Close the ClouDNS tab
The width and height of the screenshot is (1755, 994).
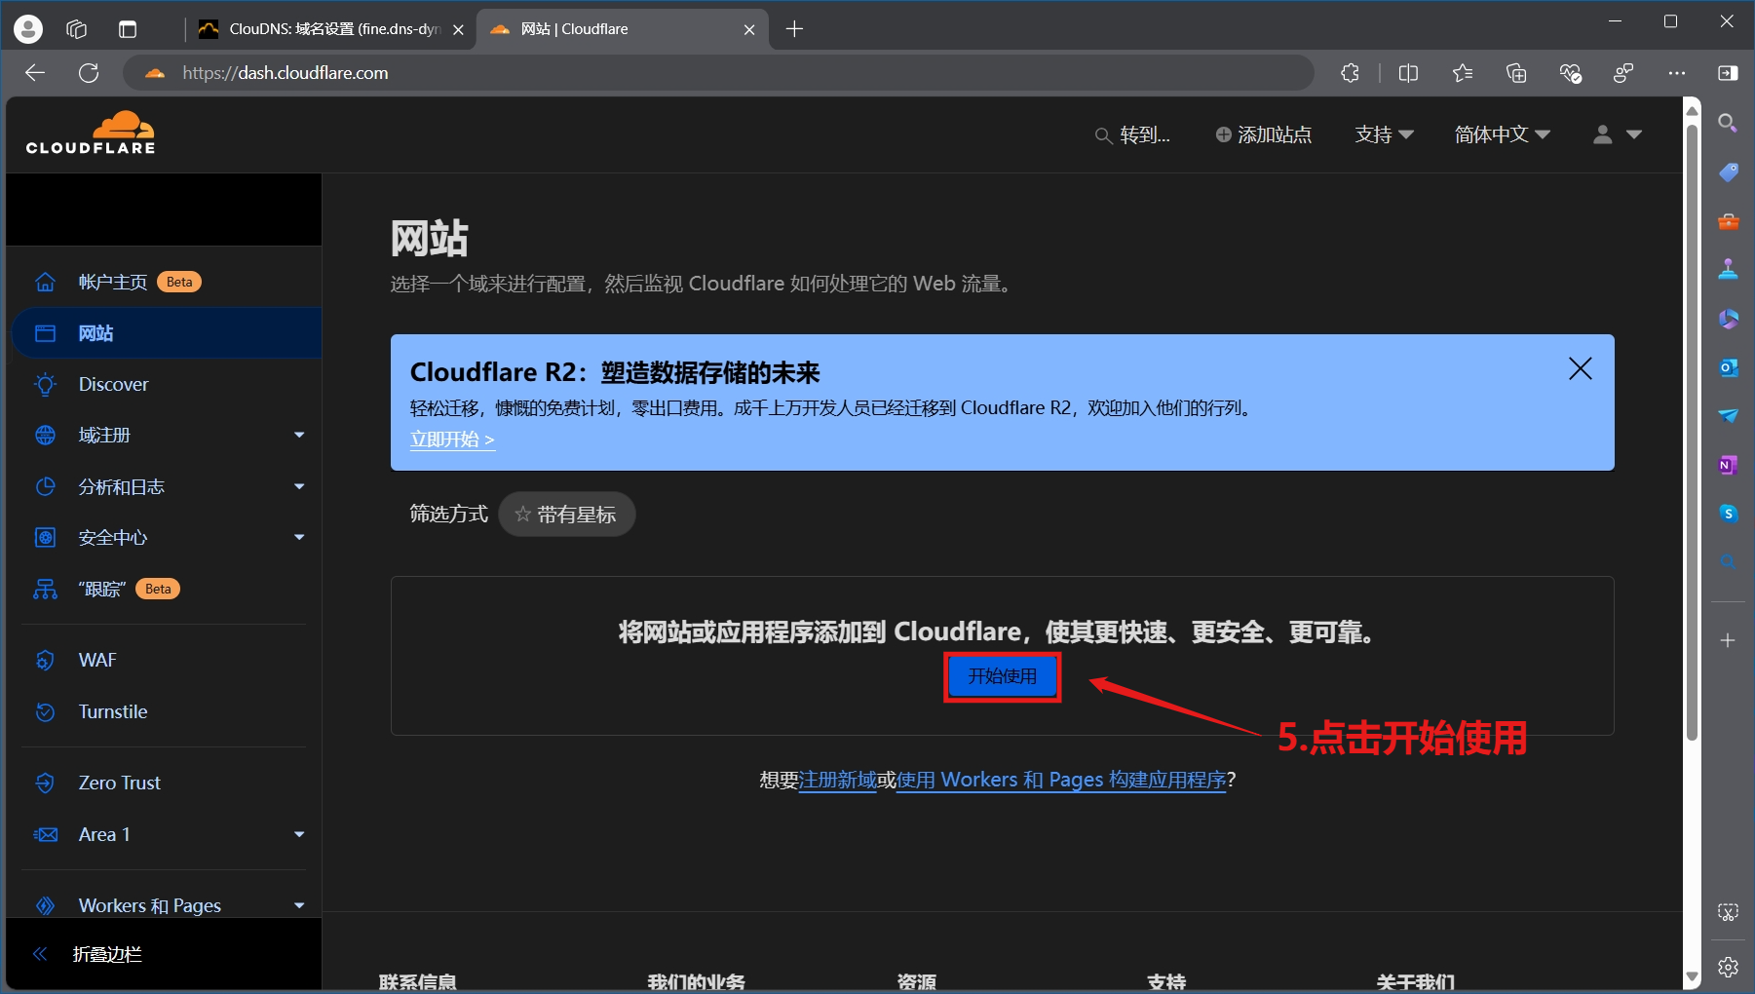458,29
